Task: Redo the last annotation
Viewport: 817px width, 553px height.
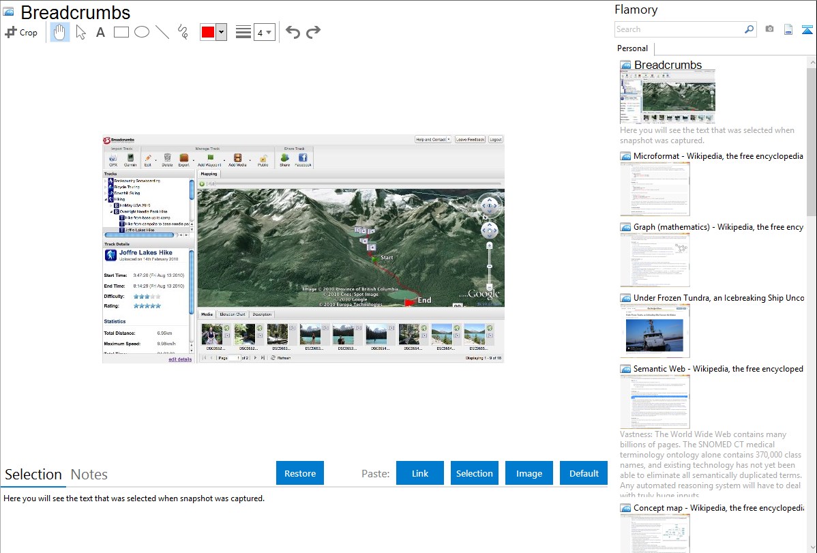Action: coord(313,32)
